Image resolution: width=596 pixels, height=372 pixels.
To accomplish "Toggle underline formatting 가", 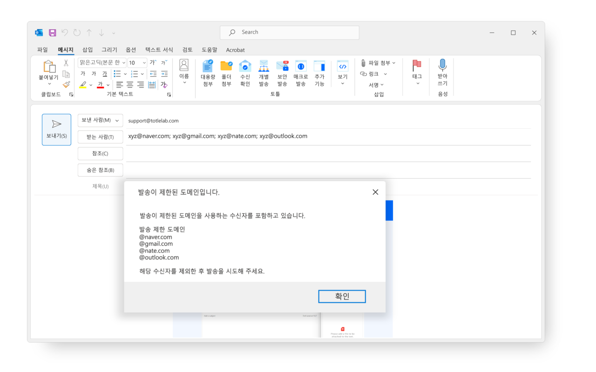I will coord(105,73).
